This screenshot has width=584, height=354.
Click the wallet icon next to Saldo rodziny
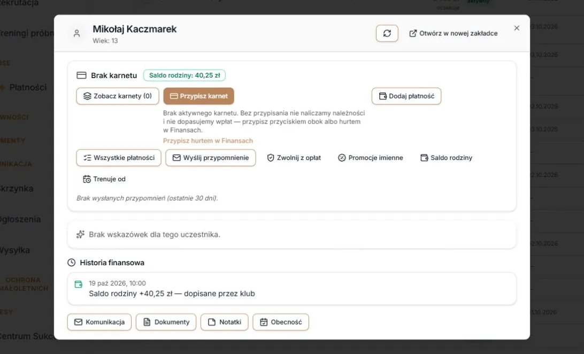(424, 158)
